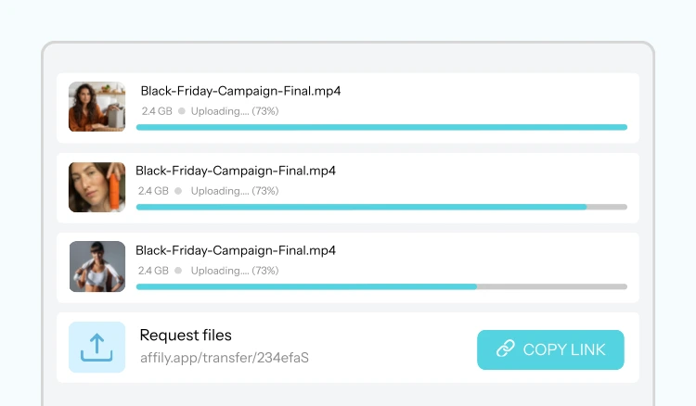
Task: Click the Request files heading
Action: [186, 336]
